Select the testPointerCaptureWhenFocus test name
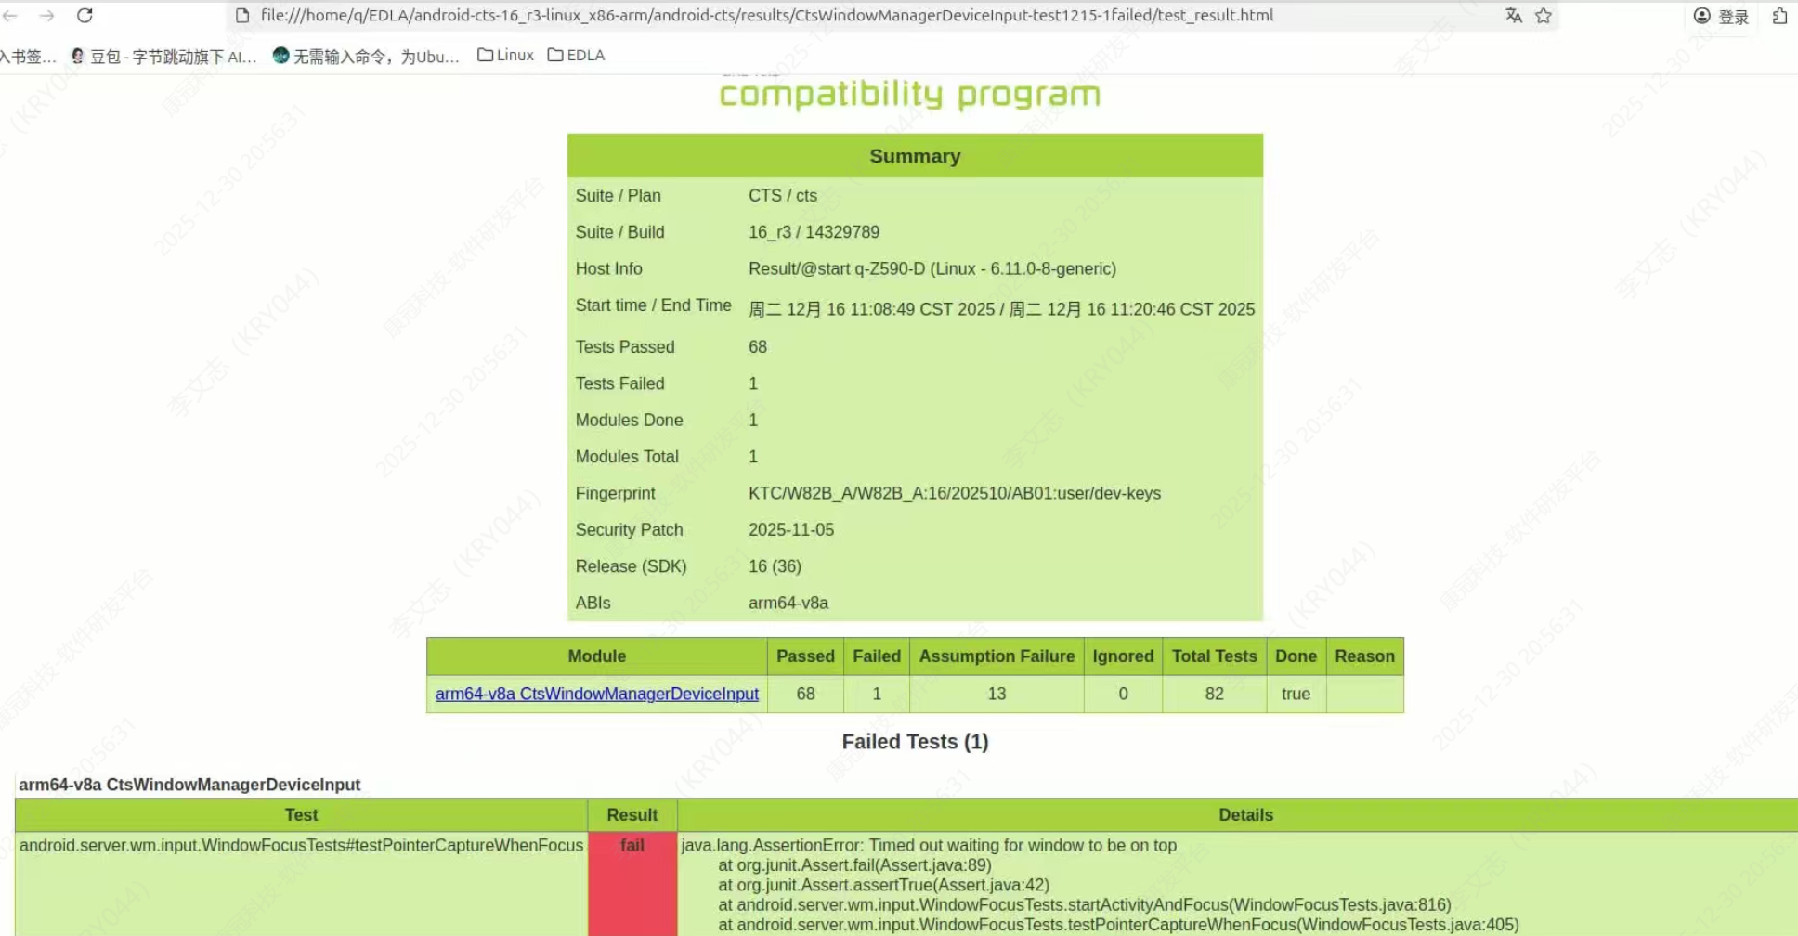1798x936 pixels. pyautogui.click(x=301, y=845)
